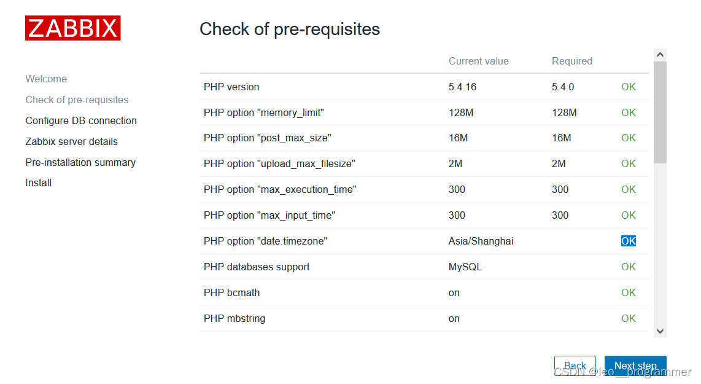
Task: Click the PHP bcmath row label
Action: coord(231,292)
